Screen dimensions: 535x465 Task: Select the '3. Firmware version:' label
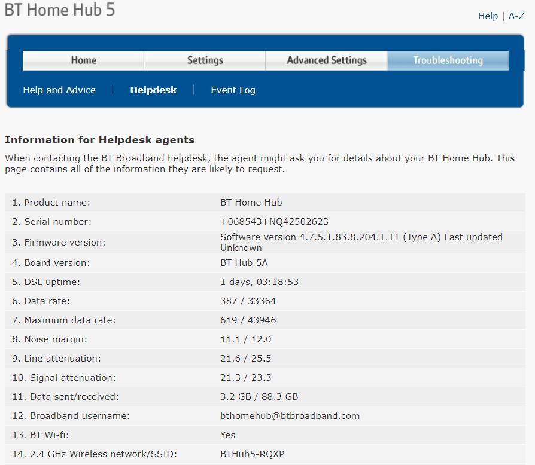coord(59,242)
